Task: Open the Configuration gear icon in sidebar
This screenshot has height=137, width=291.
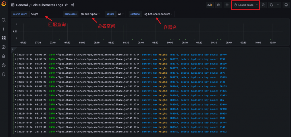Action: [3, 65]
